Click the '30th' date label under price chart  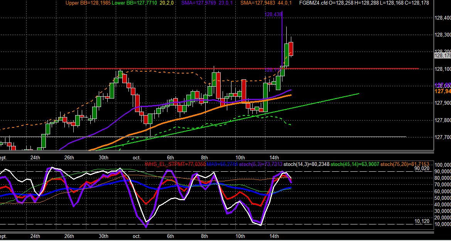[x=103, y=157]
